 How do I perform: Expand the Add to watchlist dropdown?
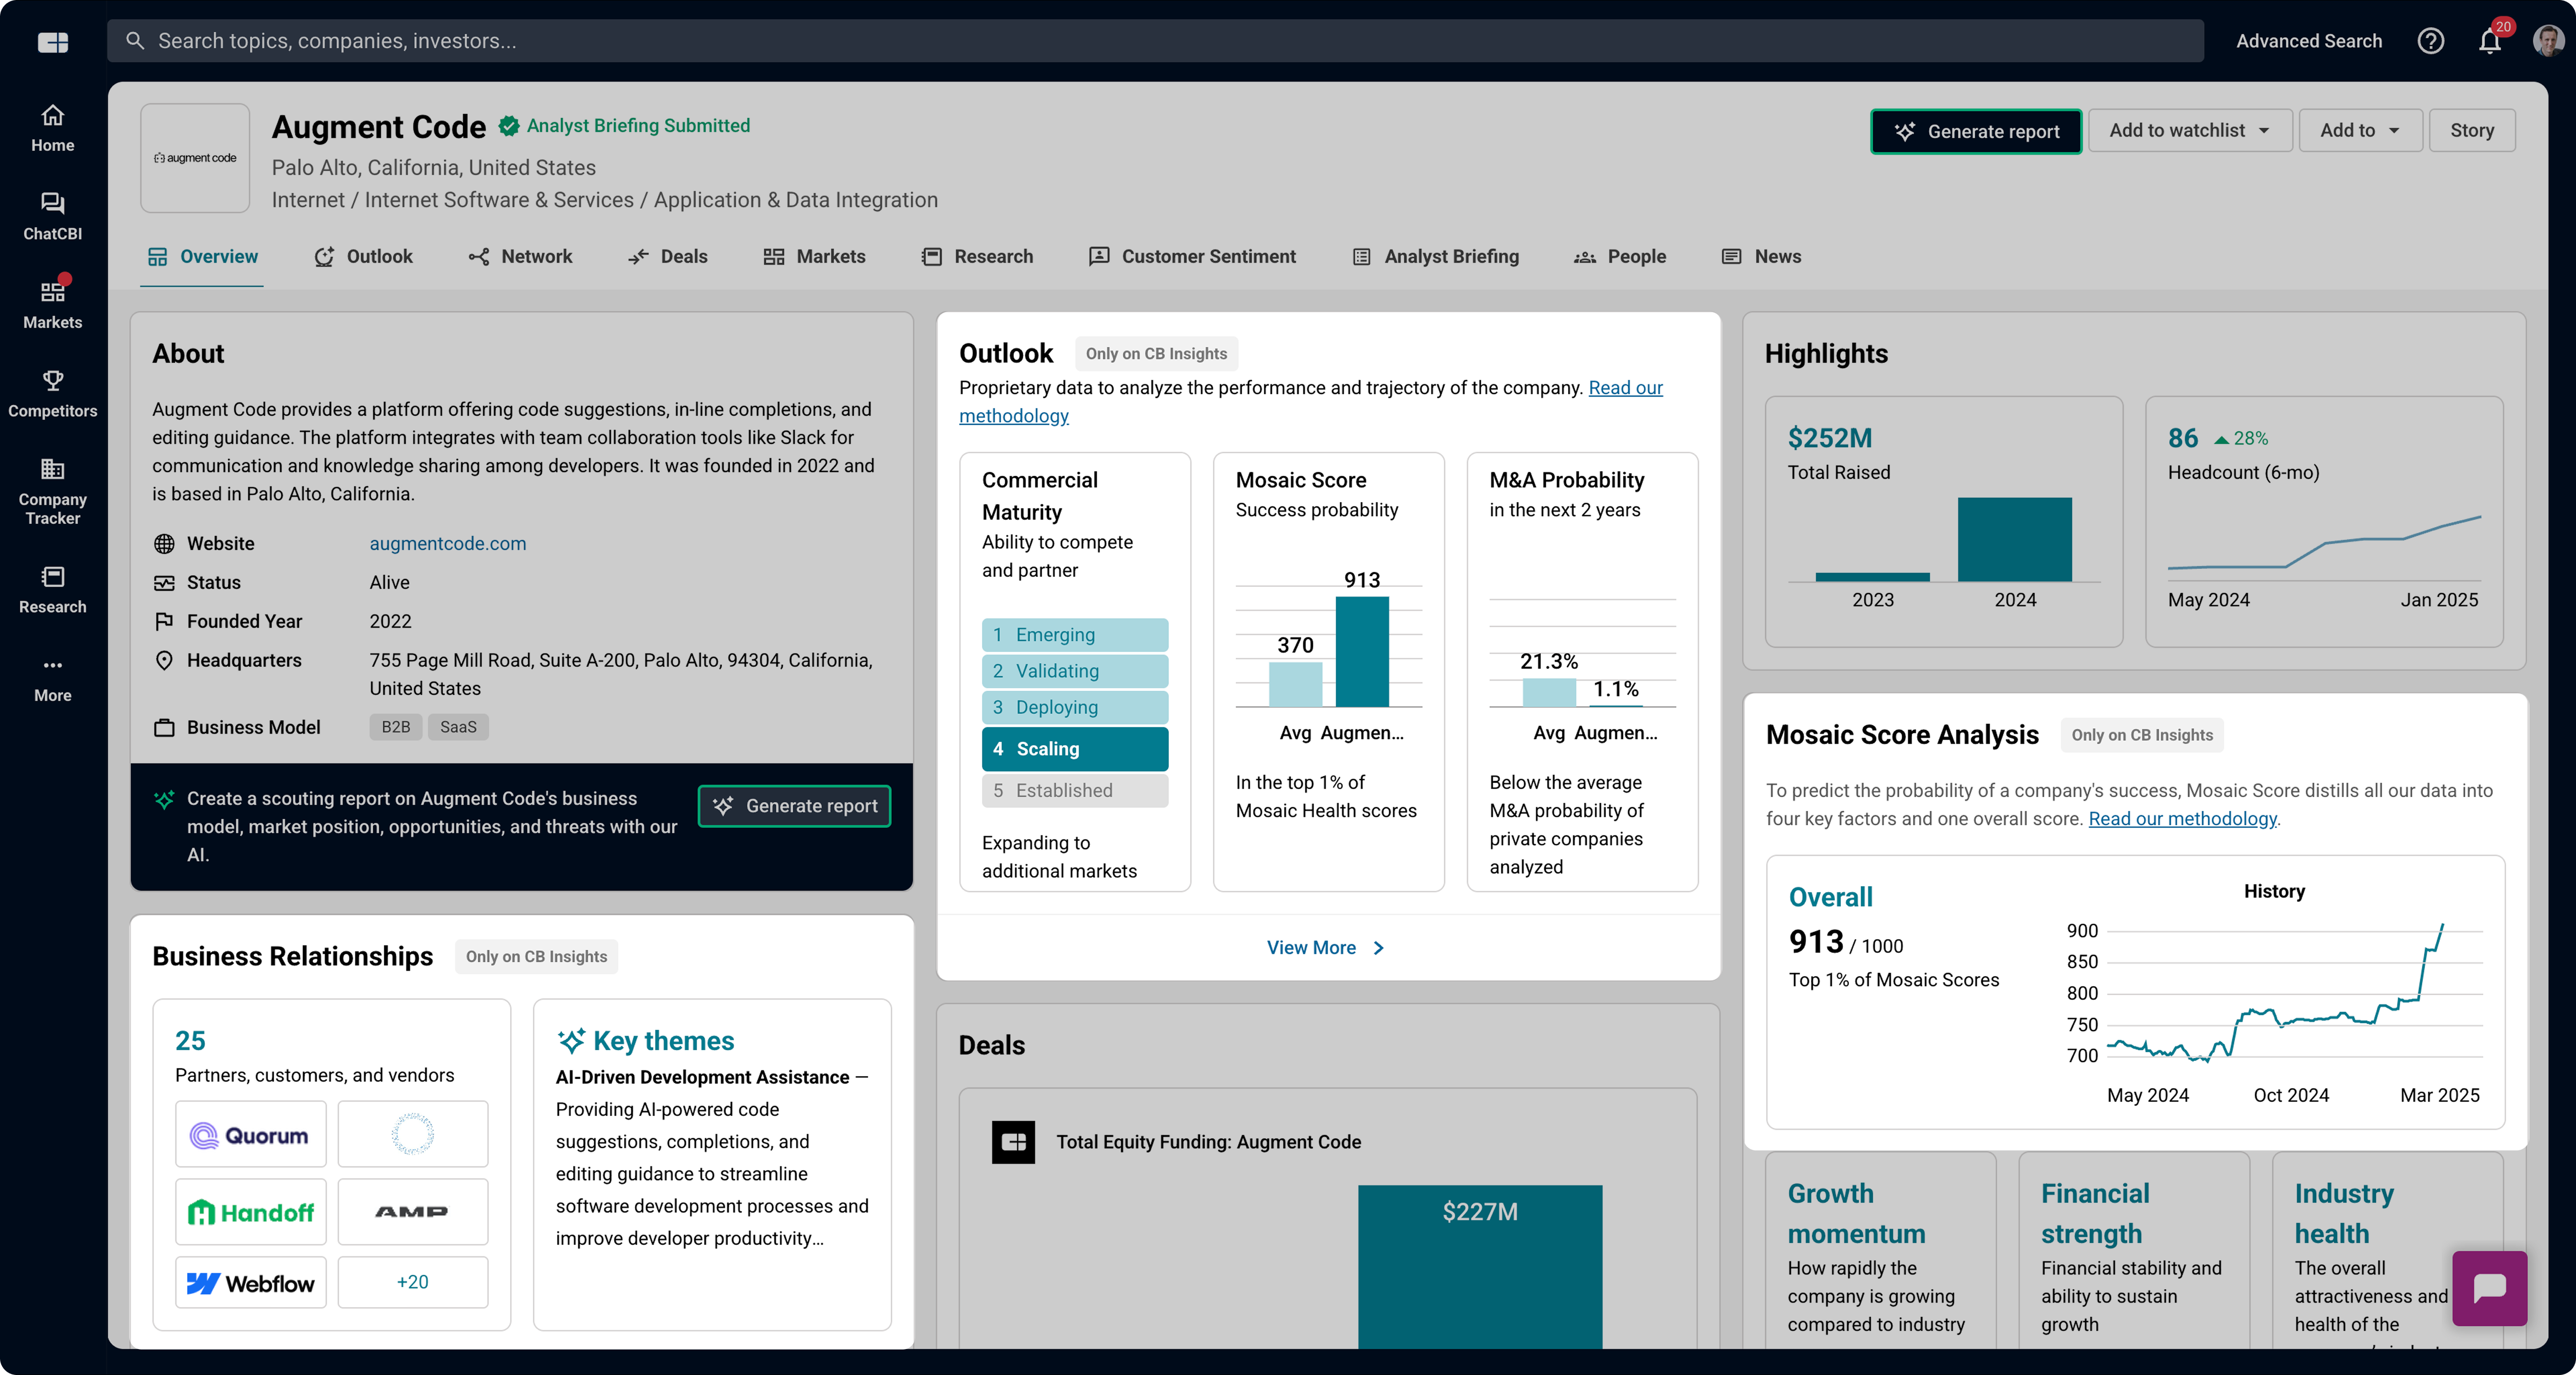click(x=2189, y=131)
